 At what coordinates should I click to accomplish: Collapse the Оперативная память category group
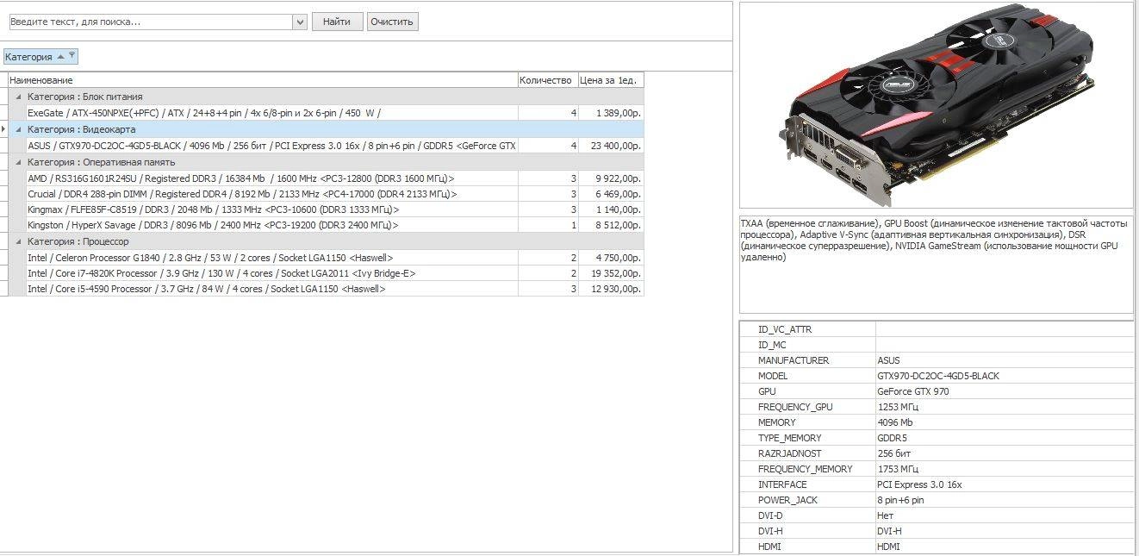[18, 162]
